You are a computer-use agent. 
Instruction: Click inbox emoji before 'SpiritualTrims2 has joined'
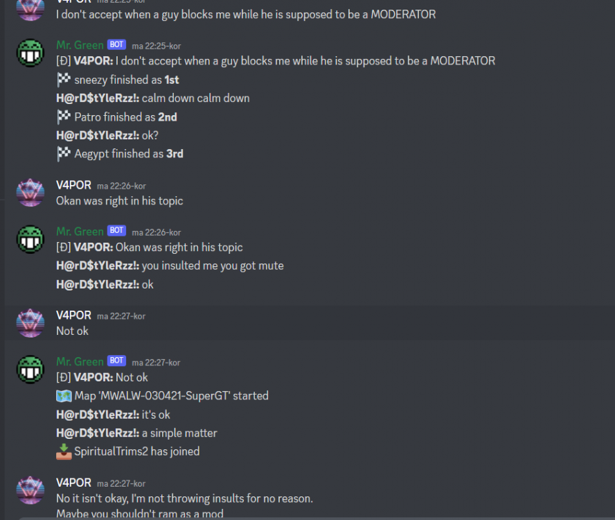coord(64,451)
